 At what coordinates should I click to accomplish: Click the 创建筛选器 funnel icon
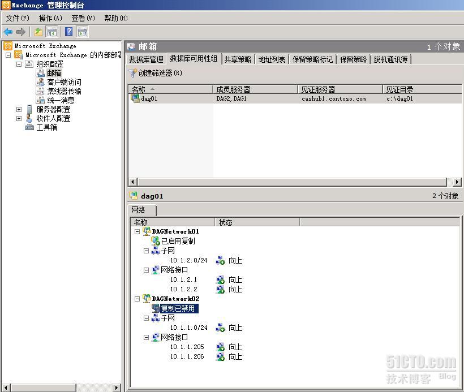tap(133, 73)
